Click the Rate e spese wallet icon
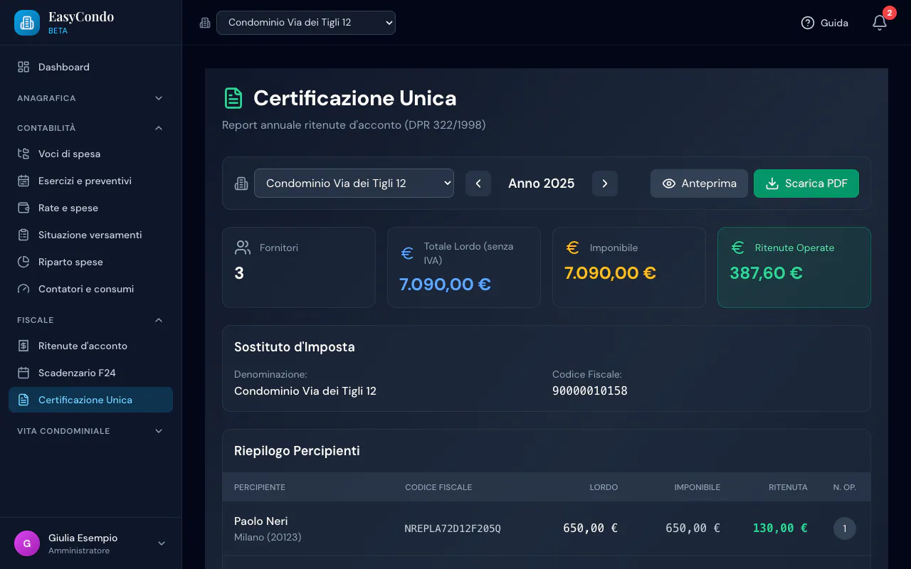The image size is (911, 569). pos(23,208)
